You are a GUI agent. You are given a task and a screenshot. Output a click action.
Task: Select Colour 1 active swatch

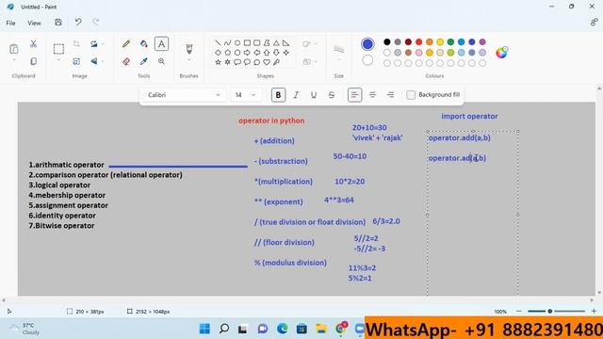click(x=367, y=44)
